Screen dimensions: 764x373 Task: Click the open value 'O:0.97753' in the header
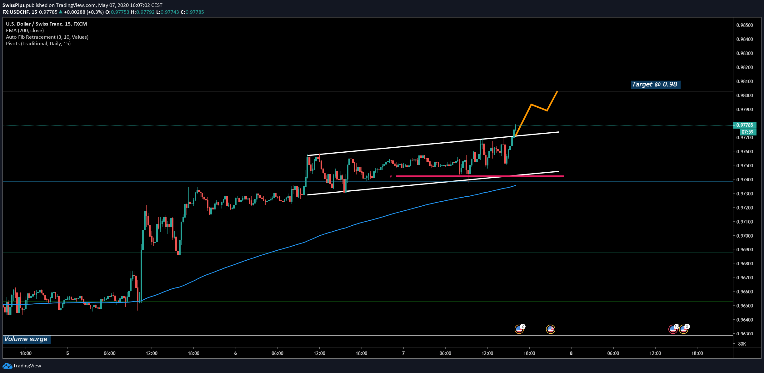(117, 12)
